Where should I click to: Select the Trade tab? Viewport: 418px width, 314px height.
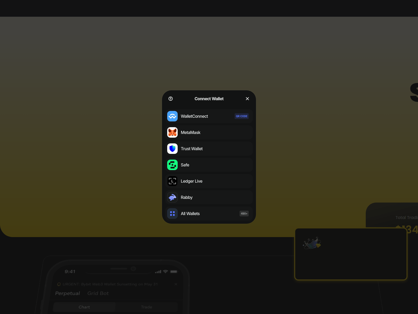tap(146, 307)
